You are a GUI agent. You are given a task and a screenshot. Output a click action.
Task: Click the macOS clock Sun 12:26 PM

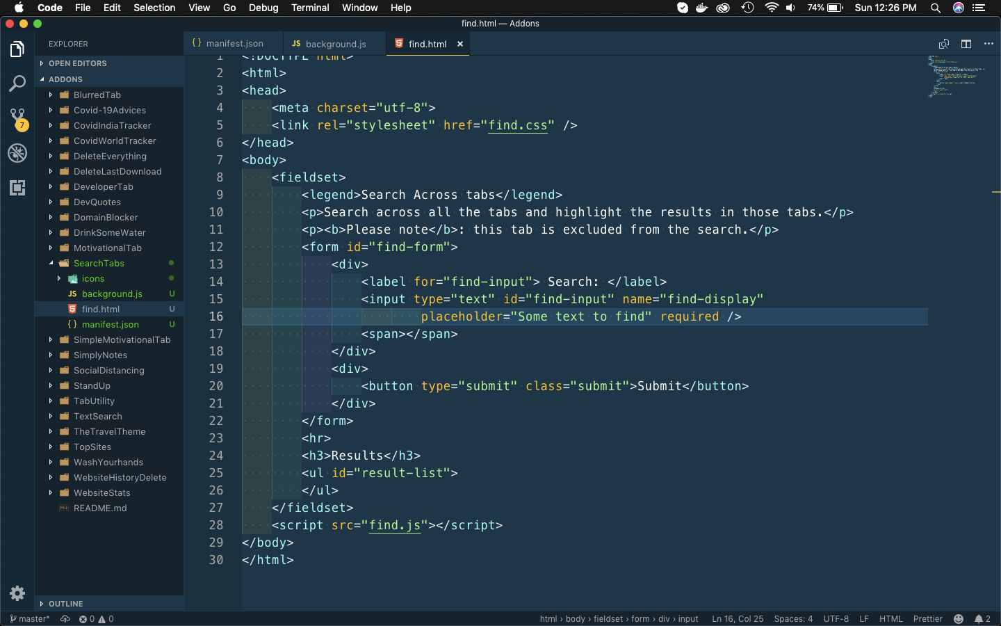click(x=886, y=8)
